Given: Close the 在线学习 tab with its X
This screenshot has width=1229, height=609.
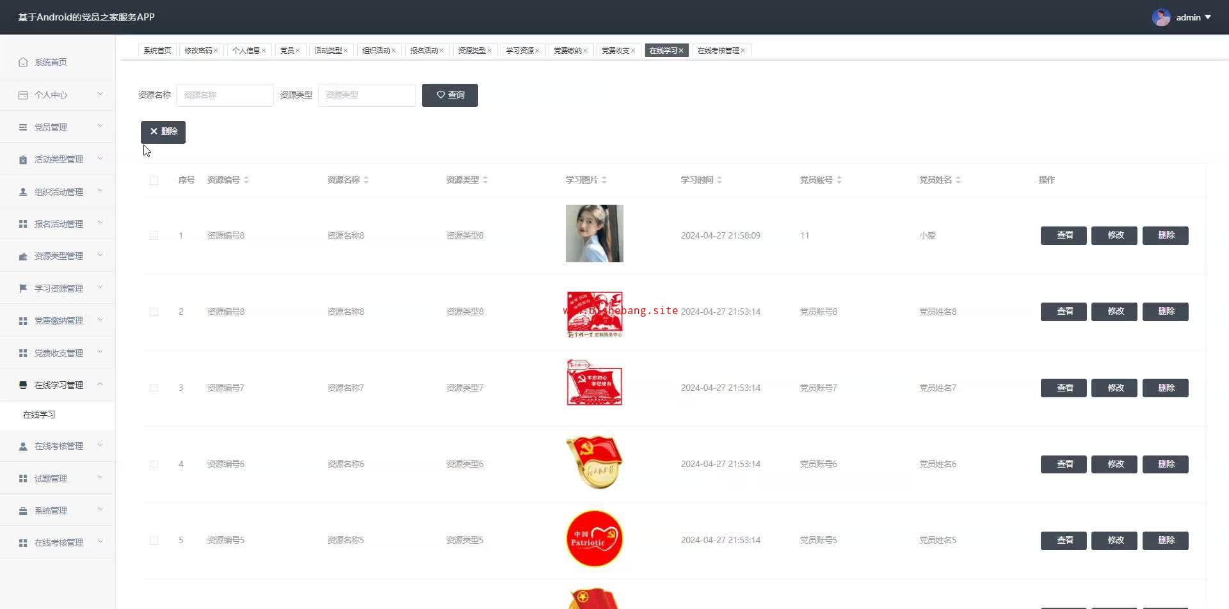Looking at the screenshot, I should click(681, 51).
